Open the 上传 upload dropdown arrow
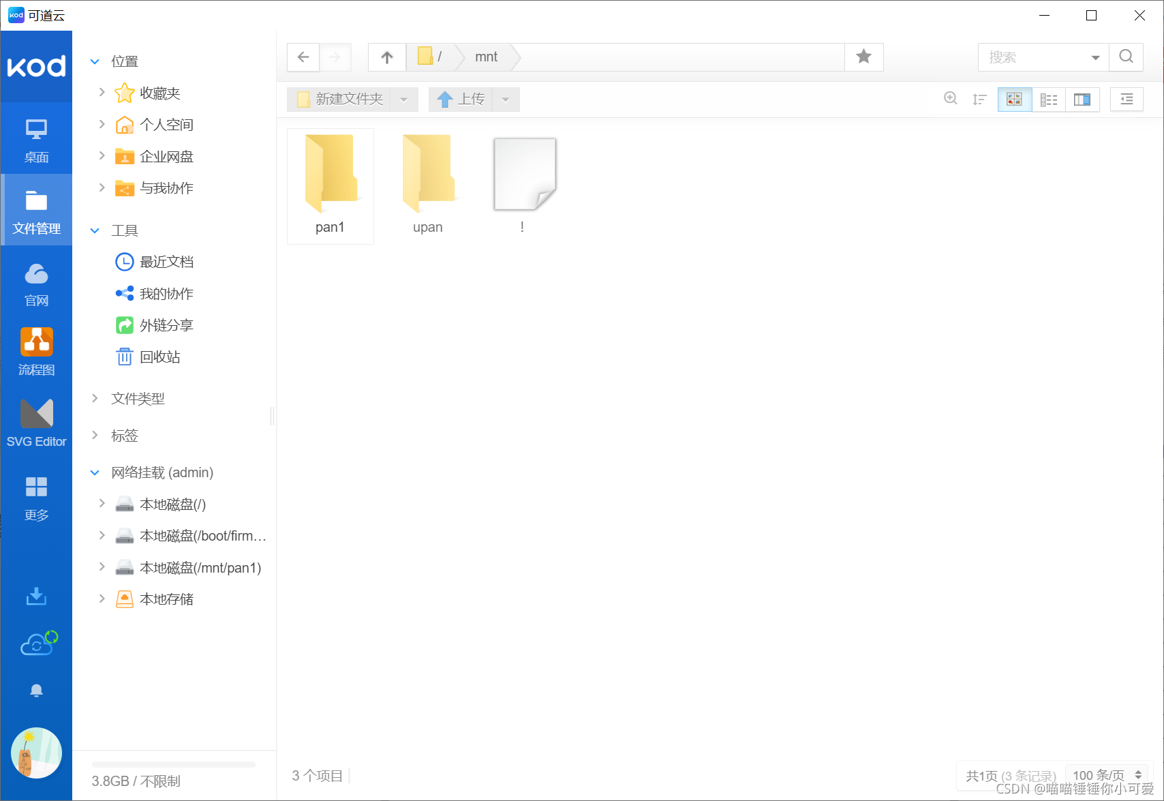 point(506,100)
